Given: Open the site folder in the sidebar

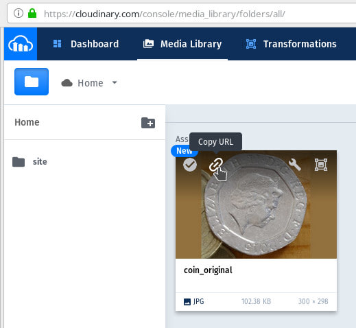Looking at the screenshot, I should click(x=29, y=162).
